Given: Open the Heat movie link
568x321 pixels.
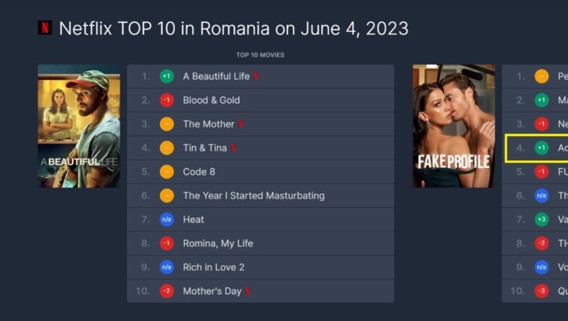Looking at the screenshot, I should pos(193,220).
